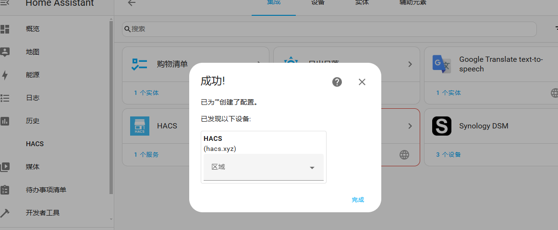Open 概览 dashboard icon in sidebar
This screenshot has height=230, width=558.
coord(5,29)
